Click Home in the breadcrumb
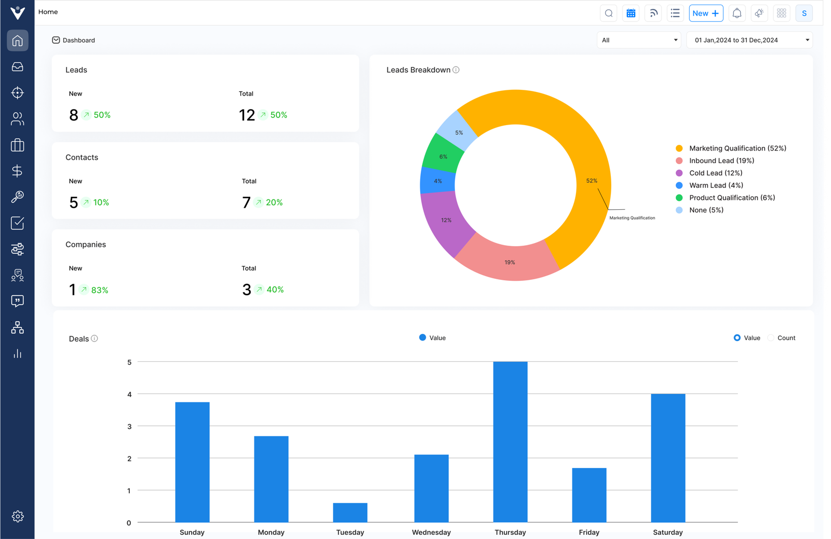Viewport: 831px width, 539px height. (x=48, y=11)
